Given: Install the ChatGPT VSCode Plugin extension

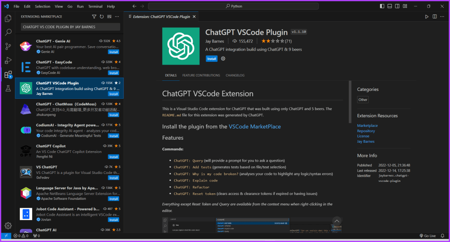Looking at the screenshot, I should click(x=211, y=59).
